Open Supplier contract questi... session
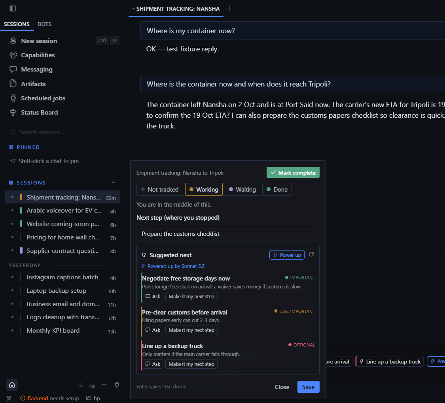This screenshot has height=403, width=445. (x=62, y=251)
